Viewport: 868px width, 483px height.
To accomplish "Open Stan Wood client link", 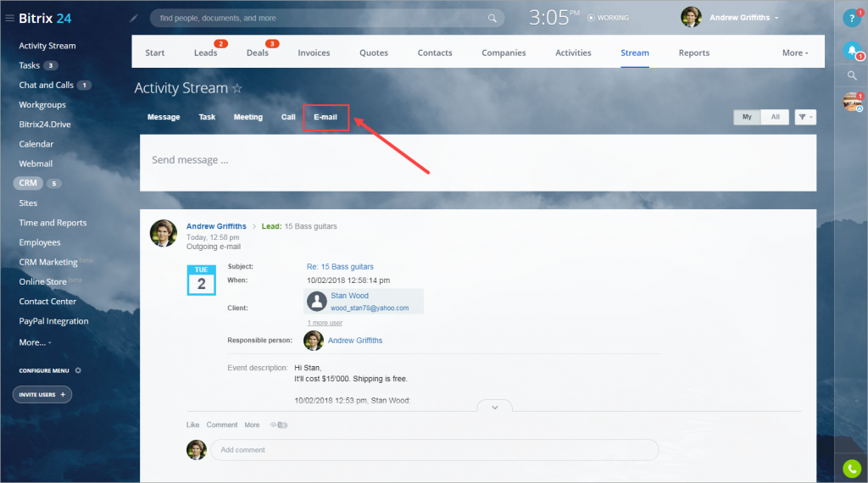I will (349, 296).
